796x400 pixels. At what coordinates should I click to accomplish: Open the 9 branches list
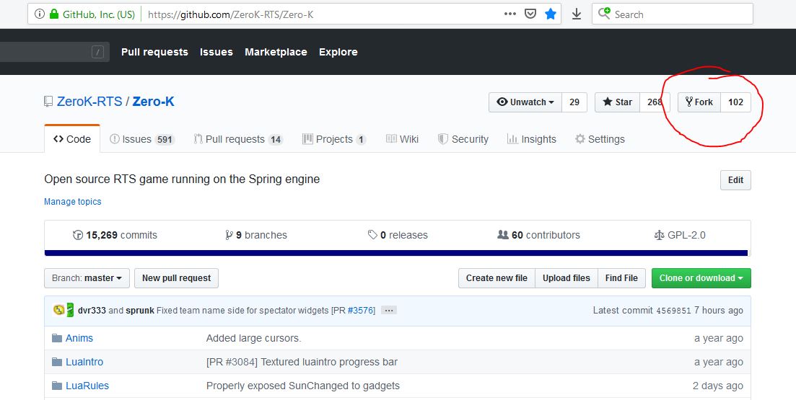(x=256, y=235)
